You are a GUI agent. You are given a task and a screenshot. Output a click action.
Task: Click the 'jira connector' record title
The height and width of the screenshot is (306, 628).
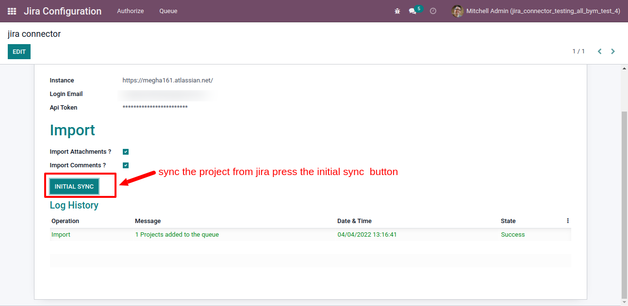point(34,34)
